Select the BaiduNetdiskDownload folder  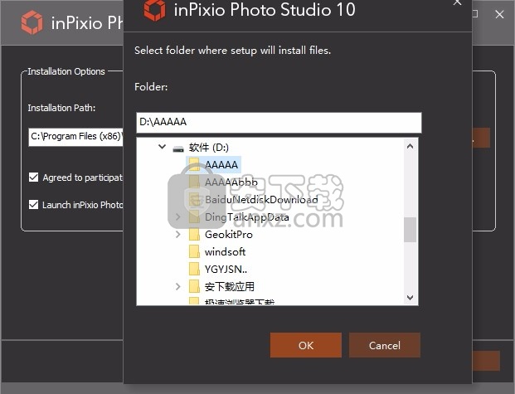point(261,199)
